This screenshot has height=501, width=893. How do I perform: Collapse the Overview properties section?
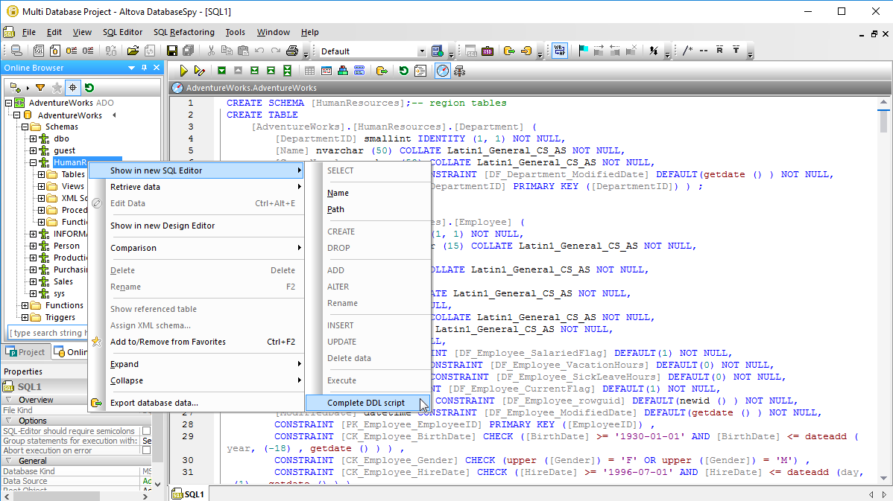pos(7,400)
